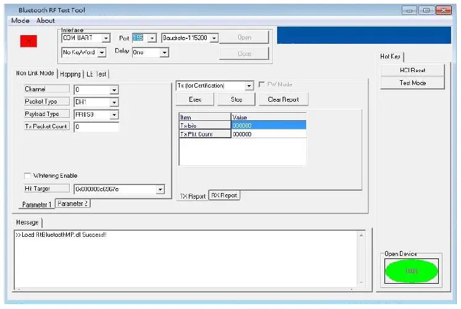Expand the Payload Type PRBS9 dropdown
Image resolution: width=461 pixels, height=309 pixels.
pyautogui.click(x=114, y=115)
